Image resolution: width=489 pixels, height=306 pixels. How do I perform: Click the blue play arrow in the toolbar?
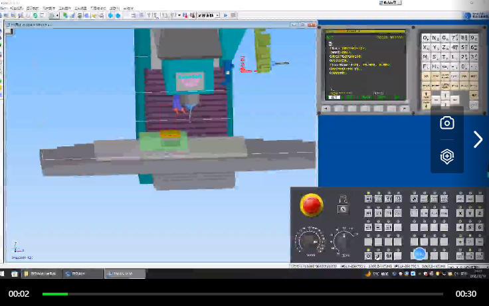pyautogui.click(x=225, y=15)
